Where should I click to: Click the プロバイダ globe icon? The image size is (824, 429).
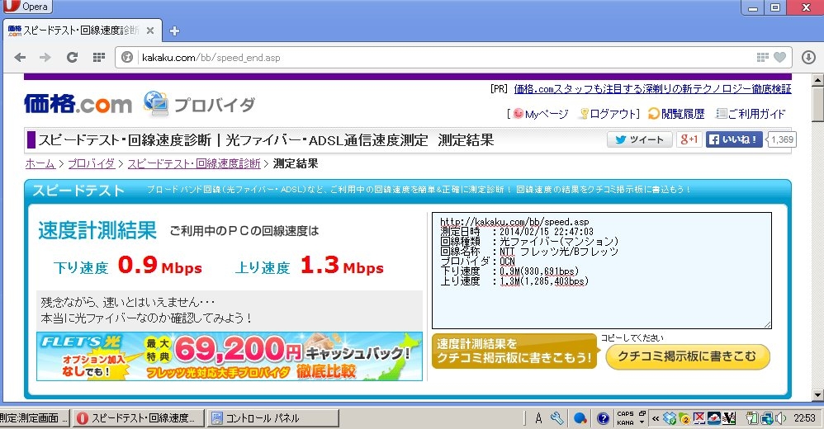click(x=156, y=103)
